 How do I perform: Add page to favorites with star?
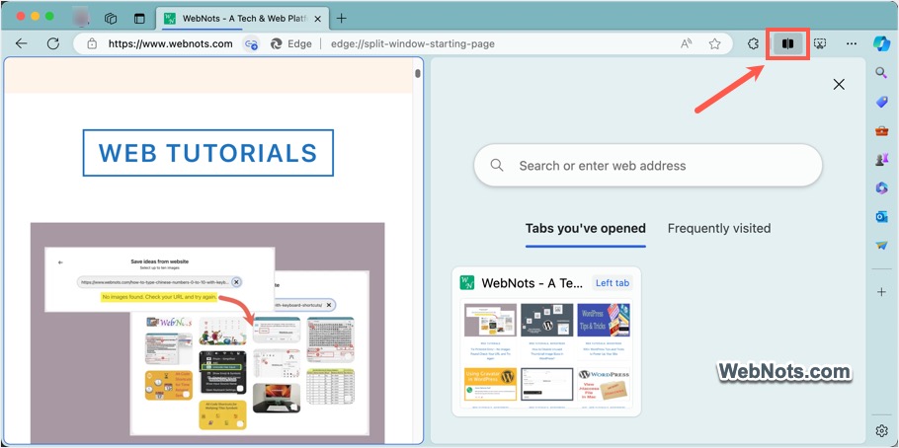pos(714,43)
